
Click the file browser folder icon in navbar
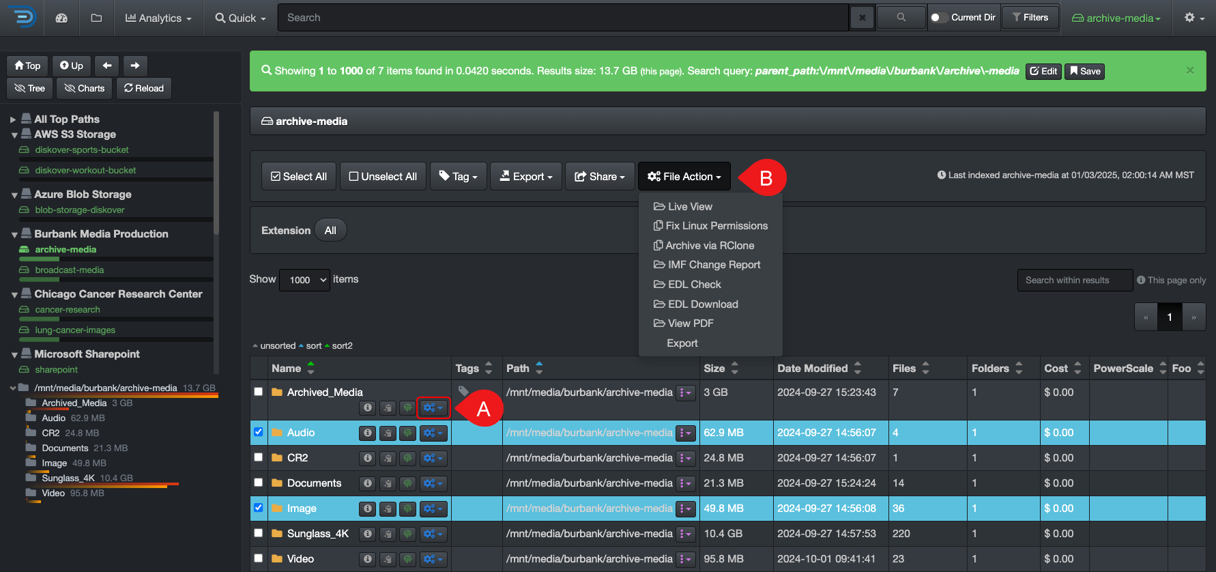[x=96, y=18]
